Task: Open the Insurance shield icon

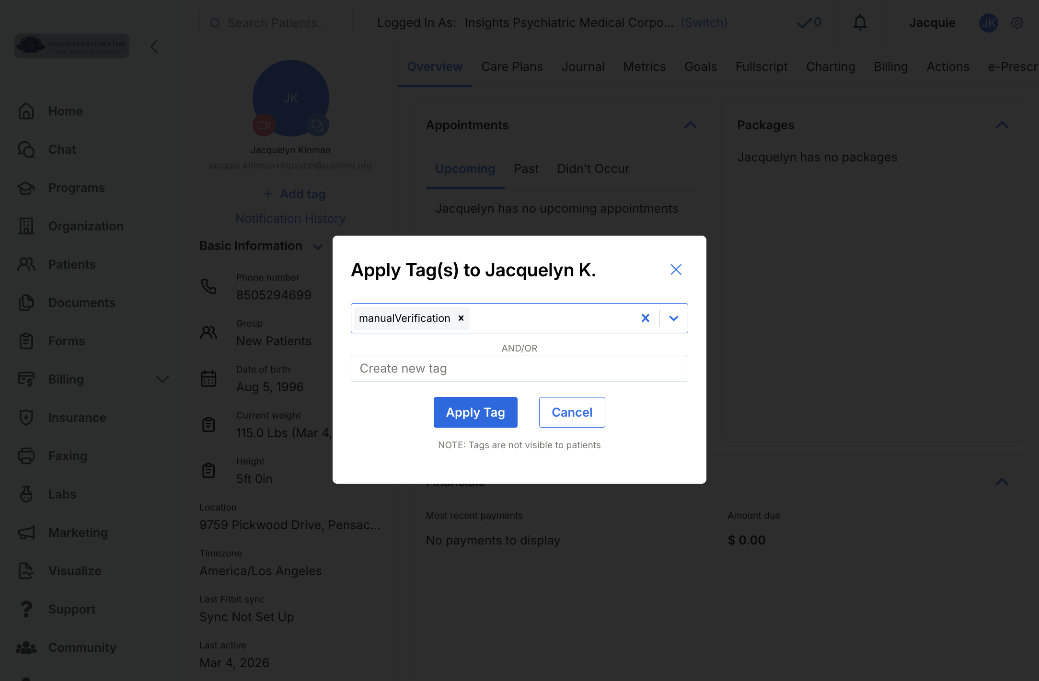Action: pos(26,418)
